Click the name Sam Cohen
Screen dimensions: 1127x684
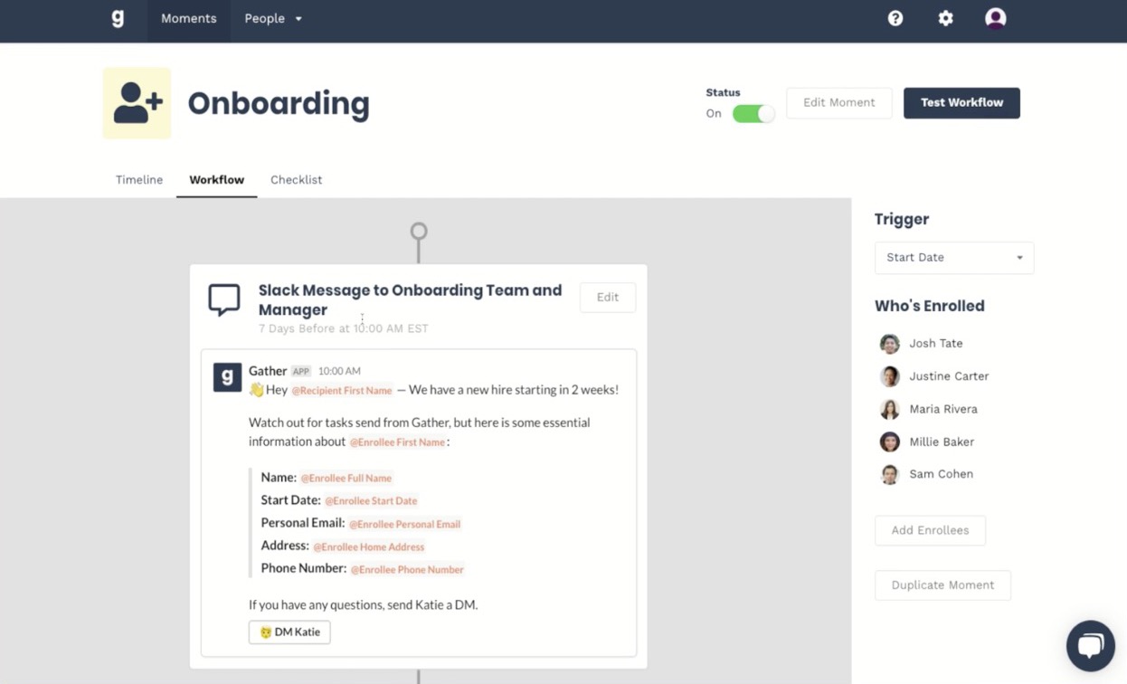click(x=941, y=474)
